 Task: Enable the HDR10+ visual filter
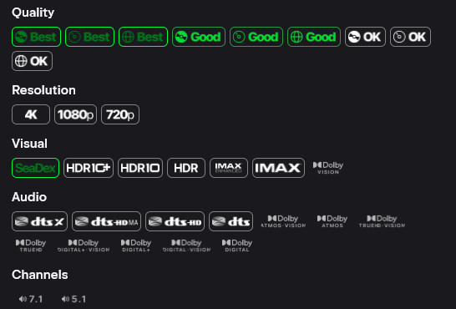click(89, 168)
